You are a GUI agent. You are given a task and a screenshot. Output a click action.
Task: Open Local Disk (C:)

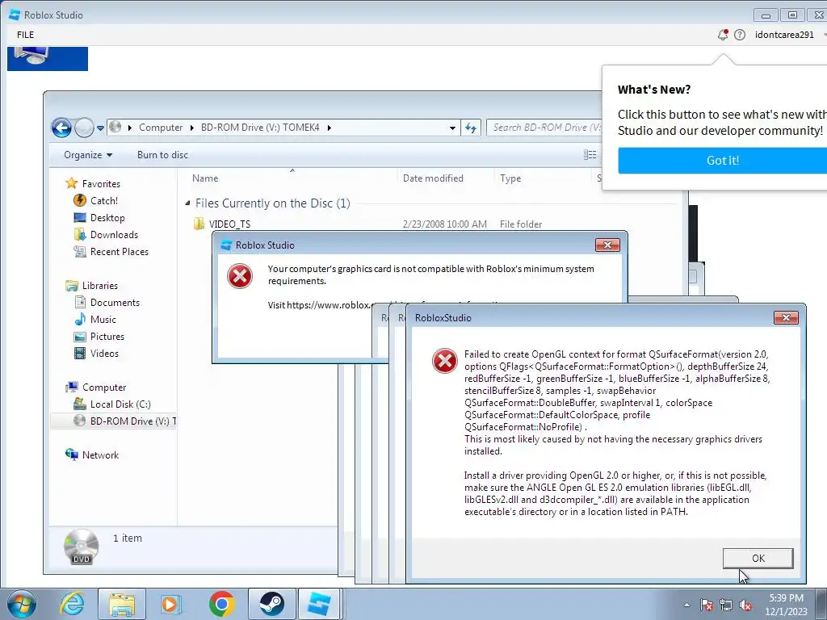pos(120,404)
